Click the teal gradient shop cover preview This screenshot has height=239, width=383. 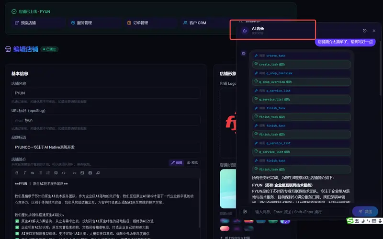pyautogui.click(x=228, y=189)
